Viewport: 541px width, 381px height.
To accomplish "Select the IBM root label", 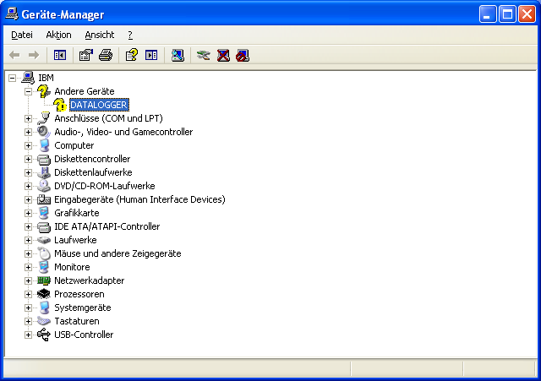I will pyautogui.click(x=46, y=78).
